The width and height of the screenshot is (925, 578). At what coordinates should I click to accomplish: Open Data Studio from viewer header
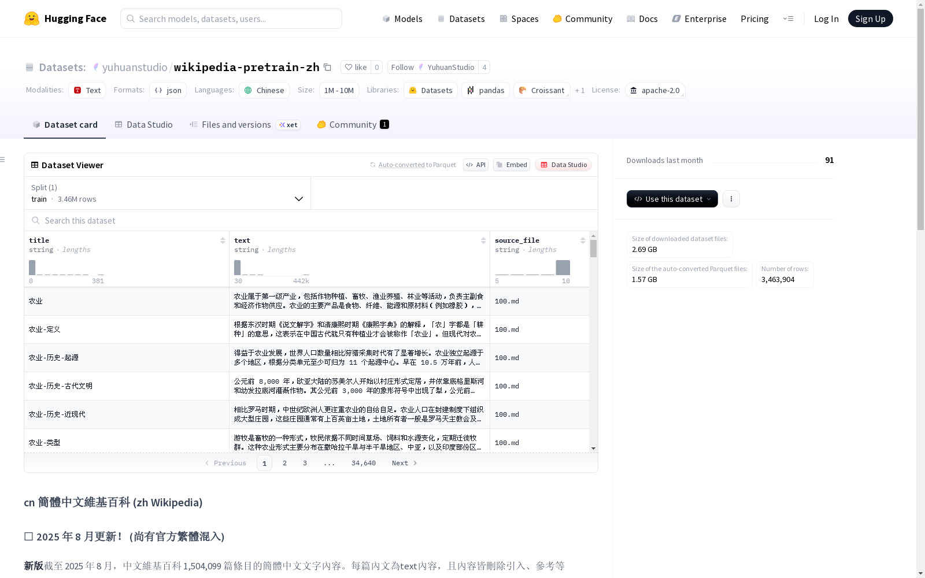pos(563,165)
